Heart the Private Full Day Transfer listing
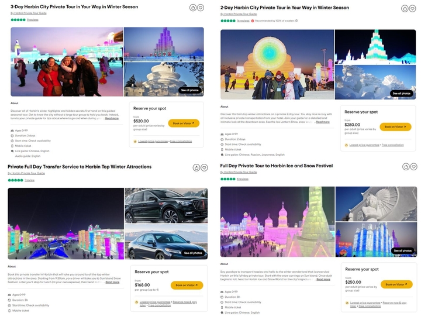Screen dimensions: 421x316 tap(204, 168)
